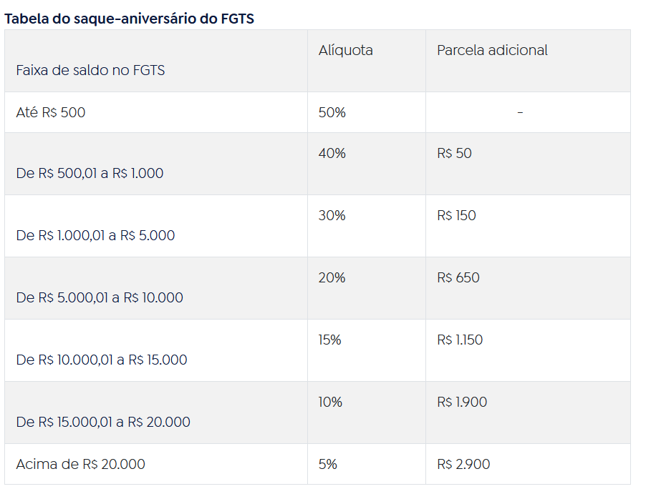Click the 'R$ 50' parcela adicional cell
Screen dimensions: 646x499
[x=454, y=153]
